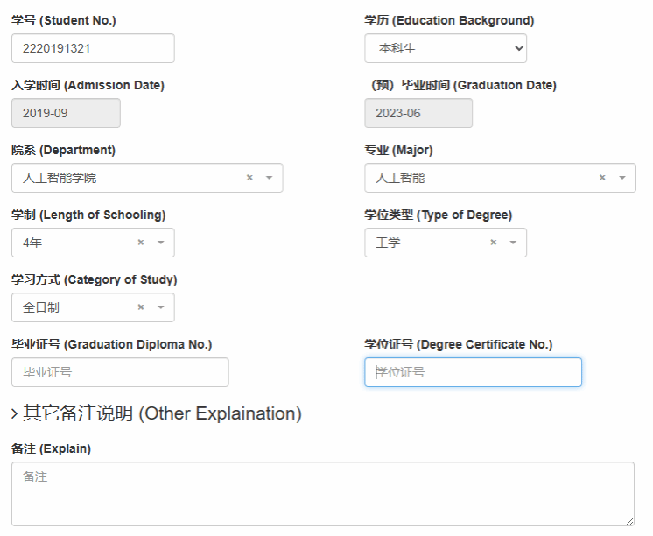Viewport: 653px width, 536px height.
Task: Clear the Type of Degree × icon
Action: 494,243
